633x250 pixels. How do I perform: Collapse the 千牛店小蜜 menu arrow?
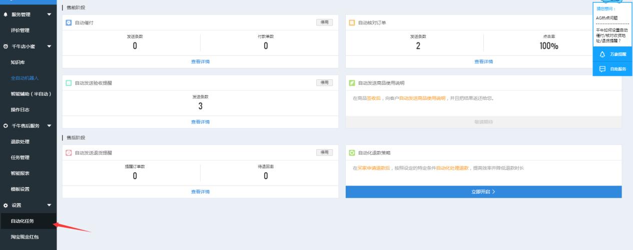pos(49,46)
